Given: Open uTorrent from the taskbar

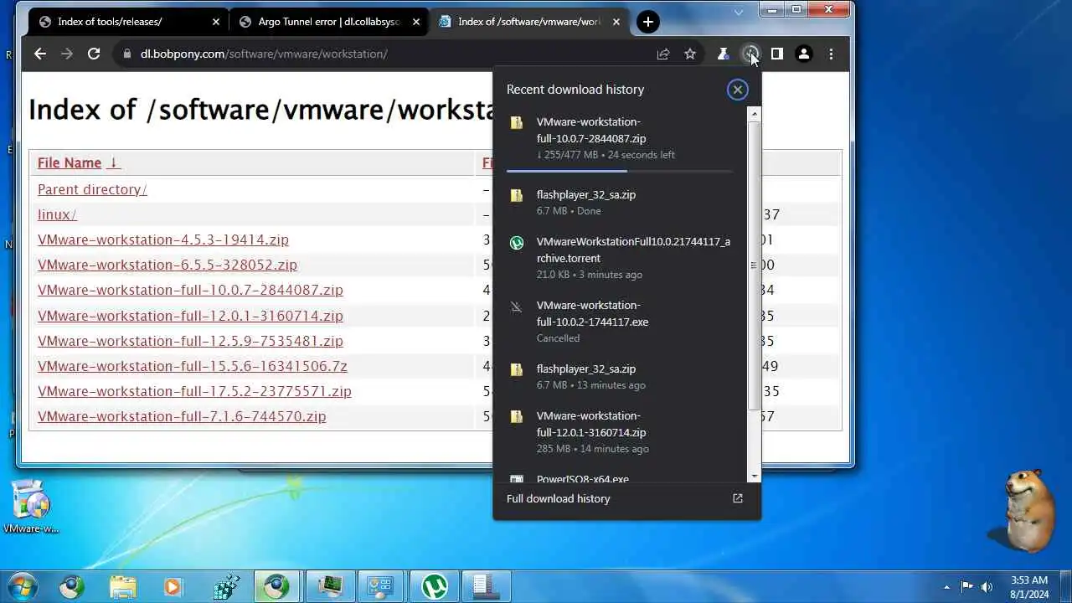Looking at the screenshot, I should [434, 586].
